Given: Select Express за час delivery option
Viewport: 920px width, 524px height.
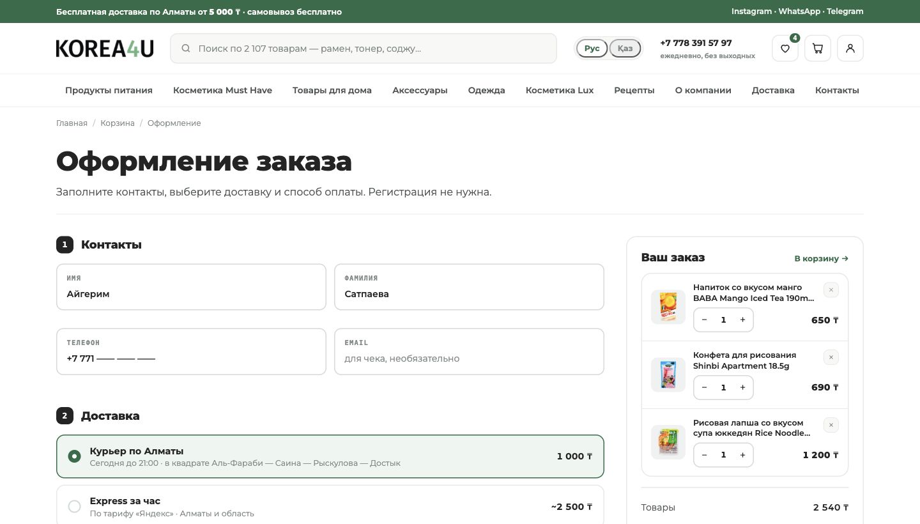Looking at the screenshot, I should pyautogui.click(x=330, y=506).
